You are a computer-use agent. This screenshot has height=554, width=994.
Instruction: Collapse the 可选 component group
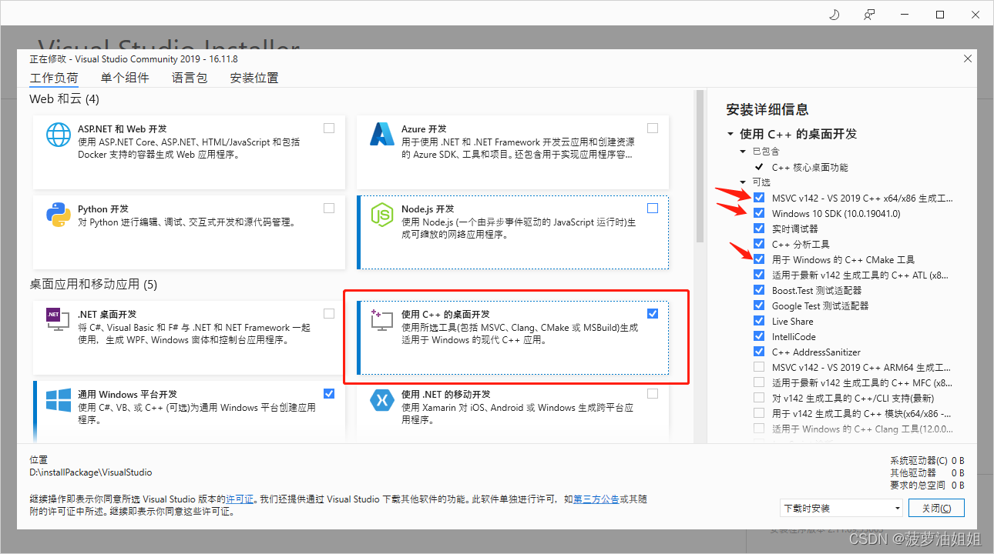point(743,182)
